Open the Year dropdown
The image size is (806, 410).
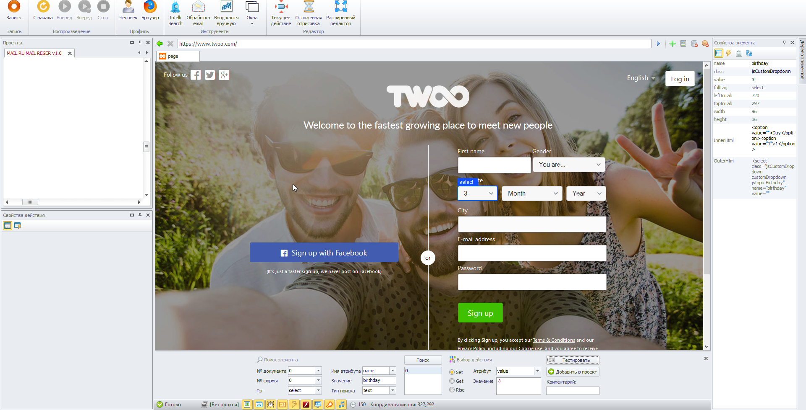click(x=586, y=193)
